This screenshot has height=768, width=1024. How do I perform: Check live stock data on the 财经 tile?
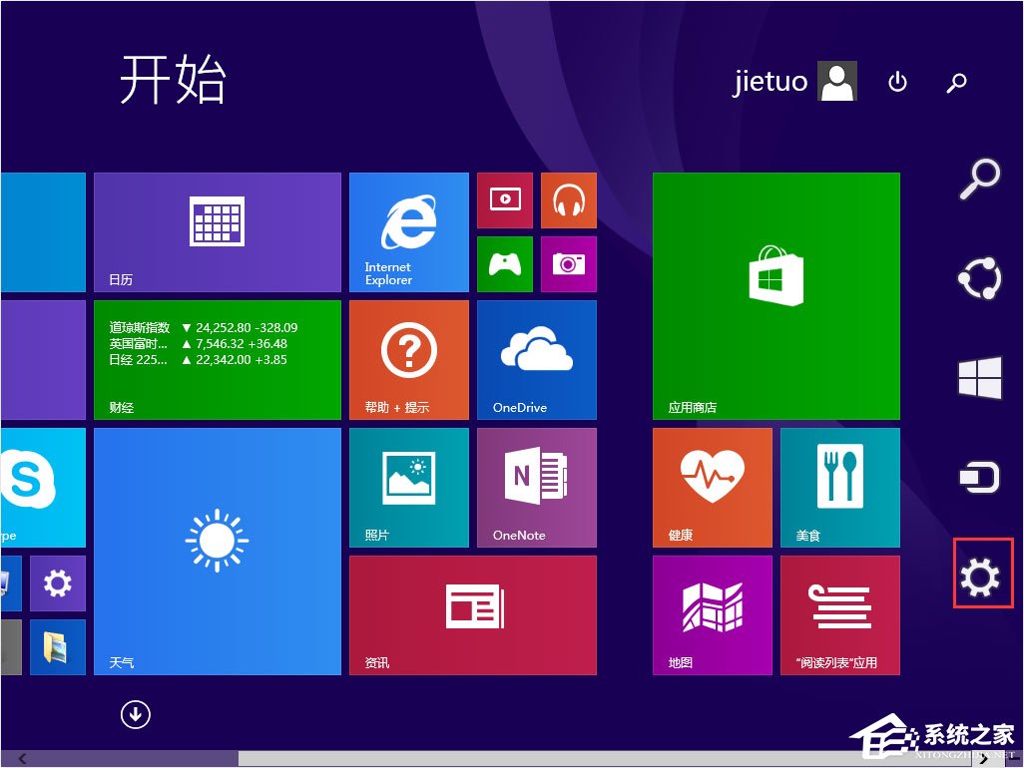tap(218, 359)
